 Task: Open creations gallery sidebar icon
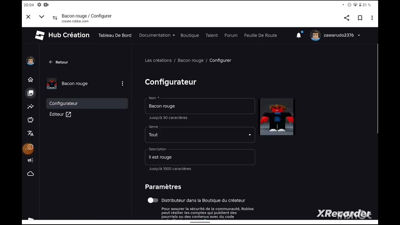click(30, 93)
